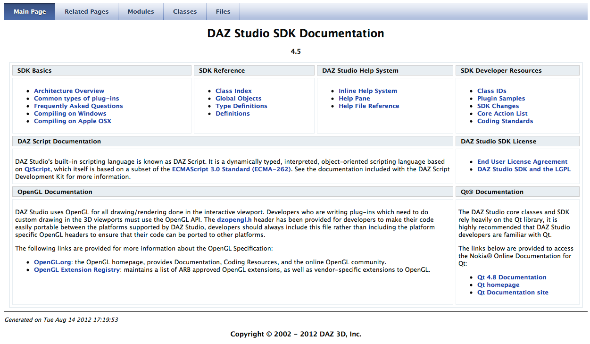Open the dzopengl.h header link
The width and height of the screenshot is (590, 344).
click(233, 220)
